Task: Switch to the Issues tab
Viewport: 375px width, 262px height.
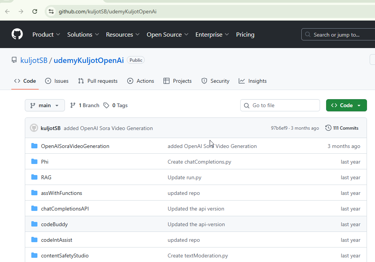Action: [57, 81]
